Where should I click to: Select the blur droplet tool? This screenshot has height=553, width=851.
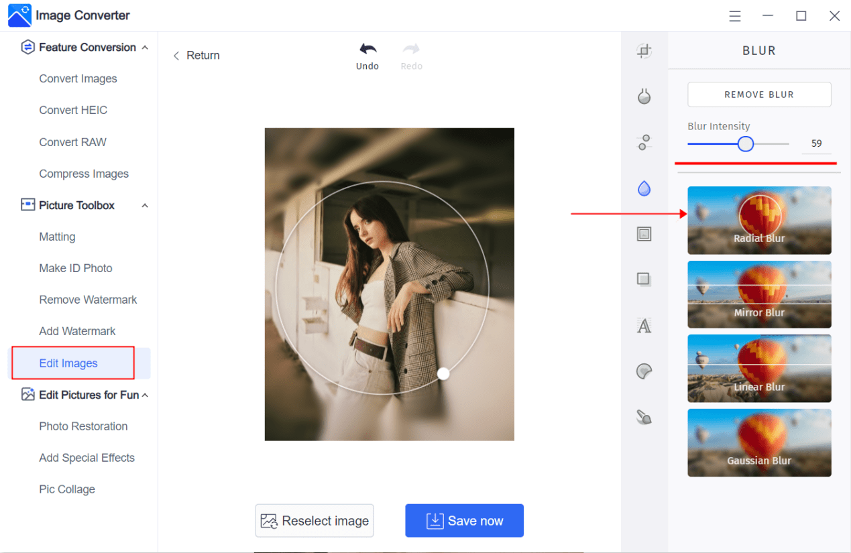pyautogui.click(x=644, y=188)
